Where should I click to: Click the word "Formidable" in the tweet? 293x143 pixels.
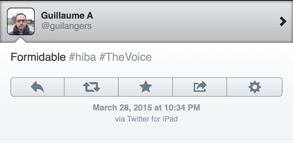[38, 57]
